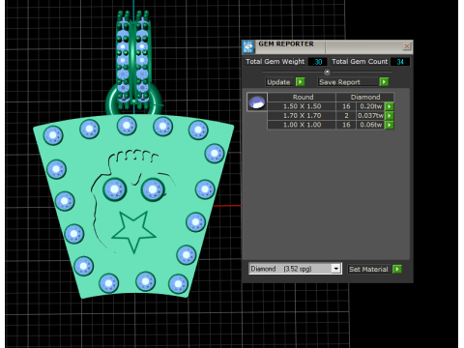Click the green arrow beside Set Material
The width and height of the screenshot is (464, 348).
397,269
